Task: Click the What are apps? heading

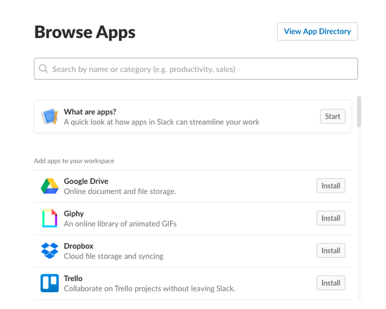Action: (90, 112)
